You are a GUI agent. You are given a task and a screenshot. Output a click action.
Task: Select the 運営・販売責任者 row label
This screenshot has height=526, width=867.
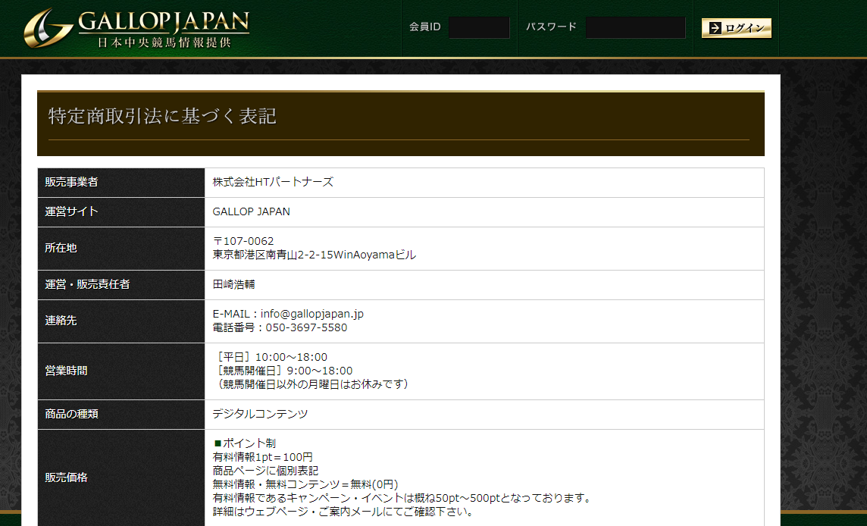(87, 284)
